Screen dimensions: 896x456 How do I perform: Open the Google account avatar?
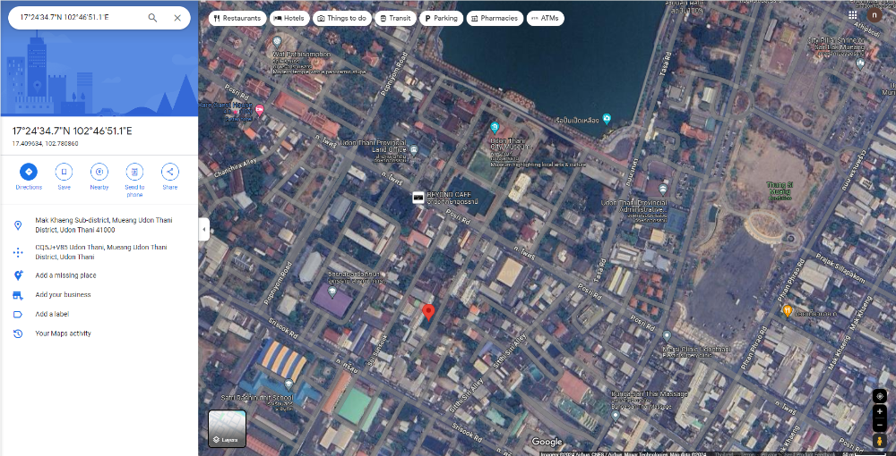coord(874,15)
